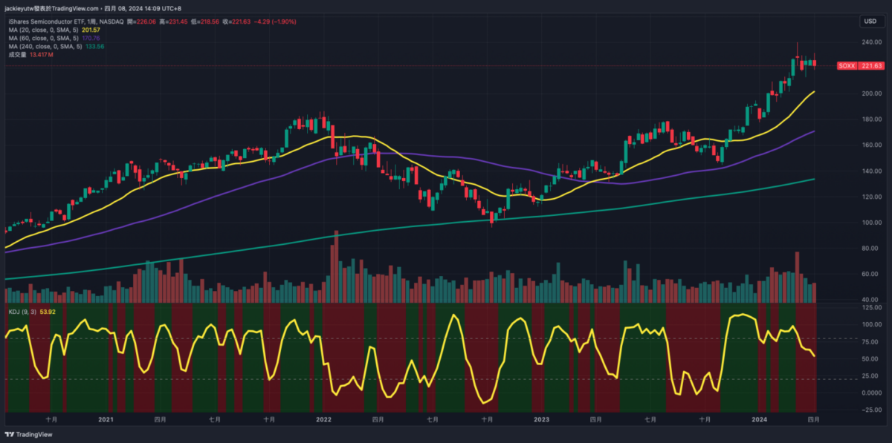Screen dimensions: 892x443
Task: Click the SOXX price label tag
Action: (860, 66)
